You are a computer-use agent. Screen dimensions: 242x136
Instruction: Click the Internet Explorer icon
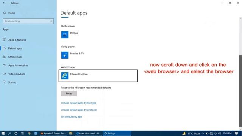(65, 76)
